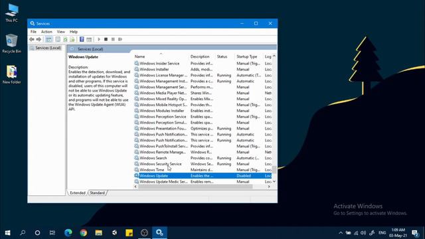Switch to the Extended tab
The image size is (425, 239).
[78, 193]
